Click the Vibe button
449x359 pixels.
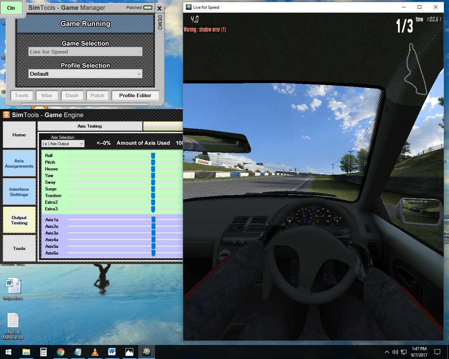click(x=47, y=95)
